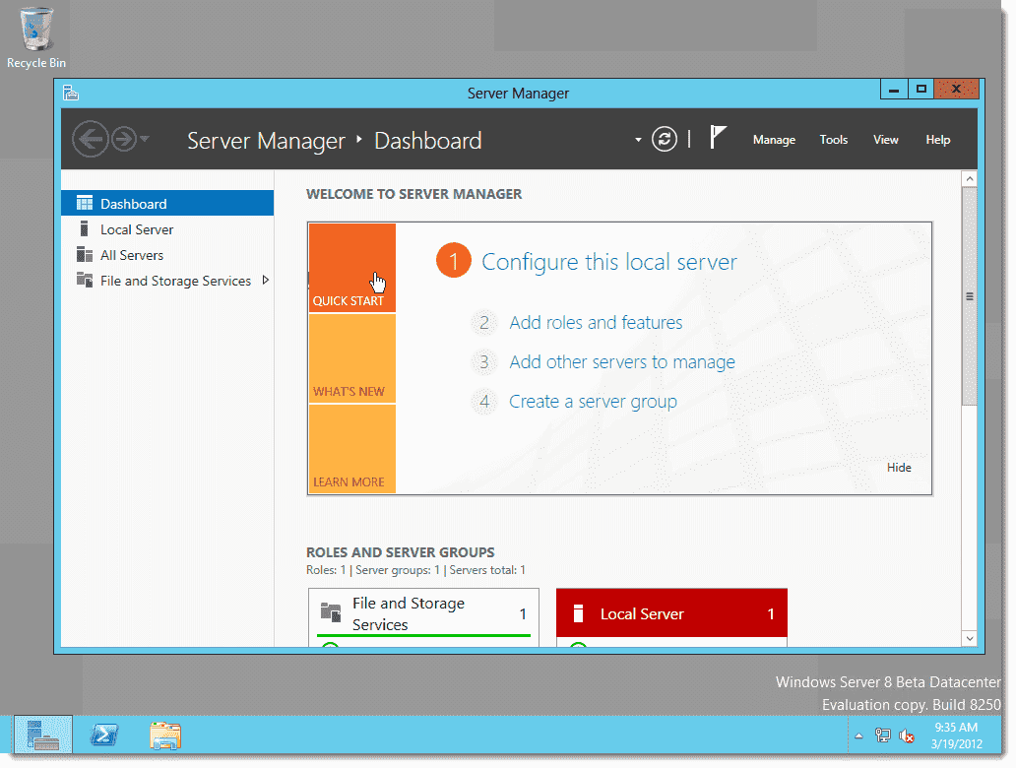Viewport: 1016px width, 768px height.
Task: Expand the File and Storage Services arrow
Action: [265, 281]
